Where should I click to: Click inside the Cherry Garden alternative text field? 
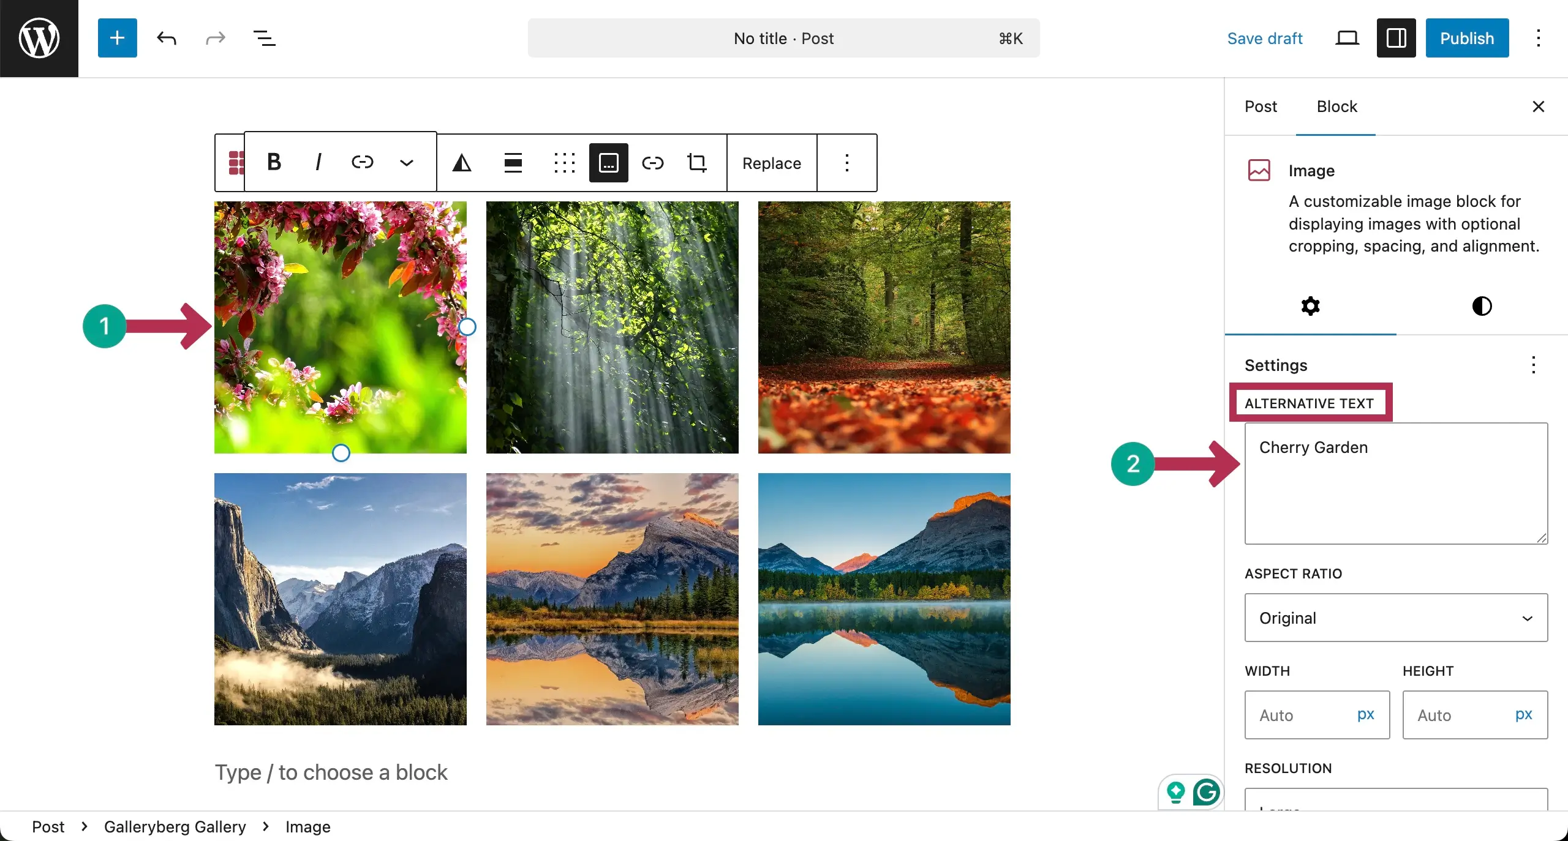tap(1395, 484)
